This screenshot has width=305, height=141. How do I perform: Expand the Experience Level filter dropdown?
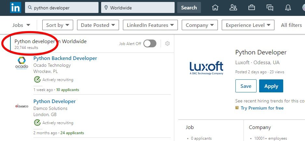coord(248,25)
